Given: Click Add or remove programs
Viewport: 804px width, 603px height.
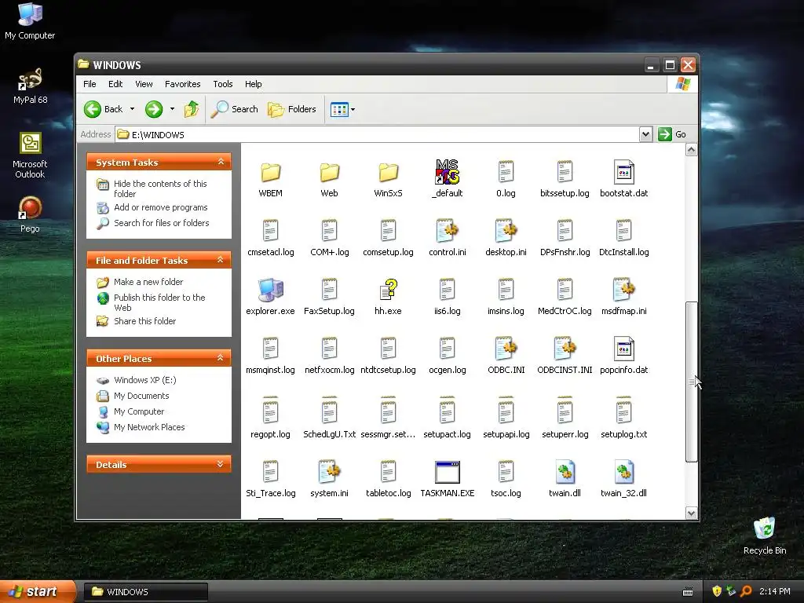Looking at the screenshot, I should coord(160,207).
